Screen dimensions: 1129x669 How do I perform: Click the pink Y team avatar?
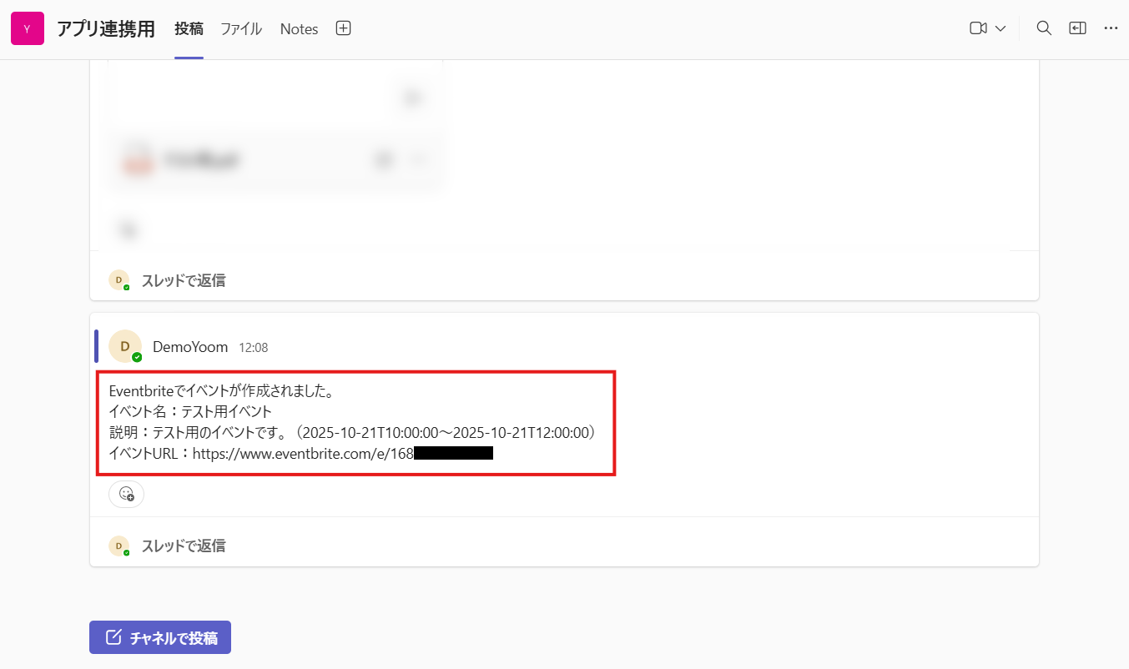28,28
